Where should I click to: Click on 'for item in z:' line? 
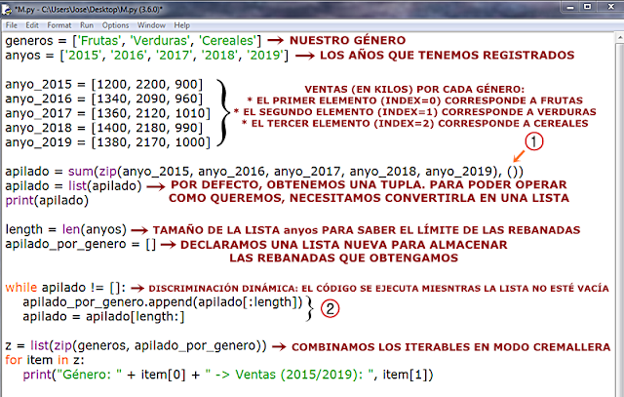[45, 360]
